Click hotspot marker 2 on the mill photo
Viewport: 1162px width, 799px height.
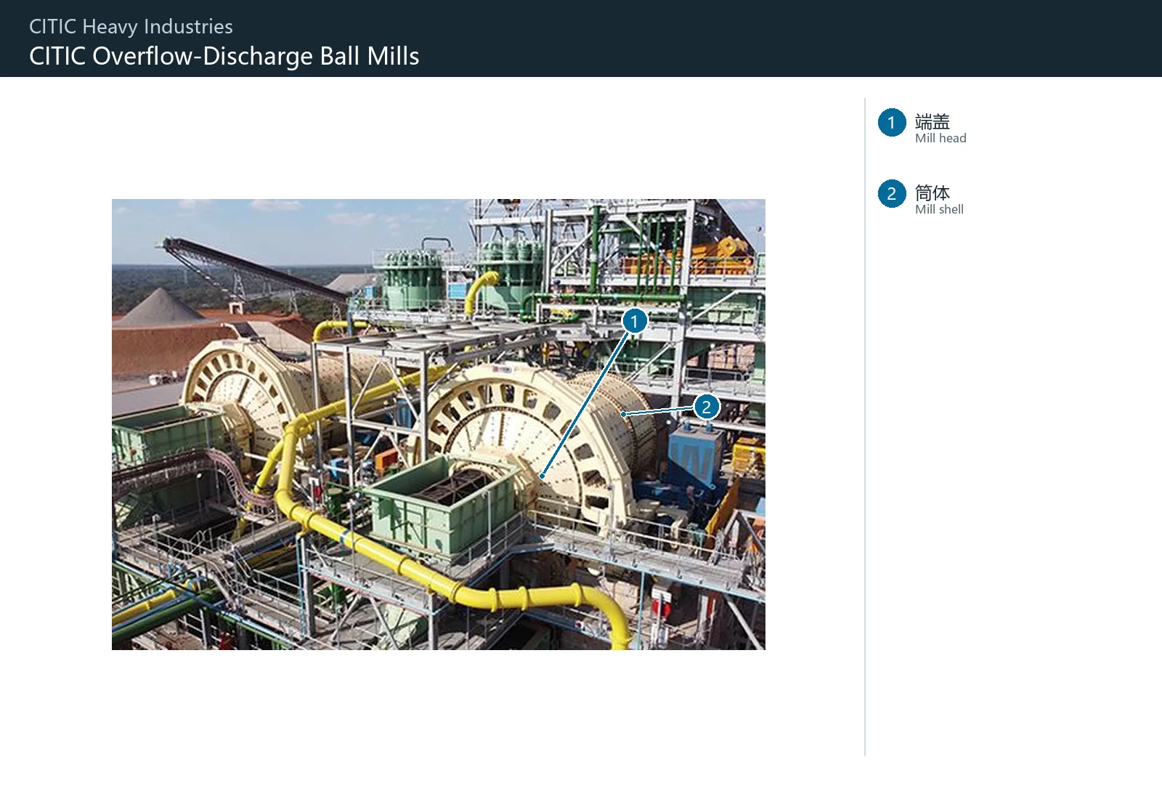(706, 407)
